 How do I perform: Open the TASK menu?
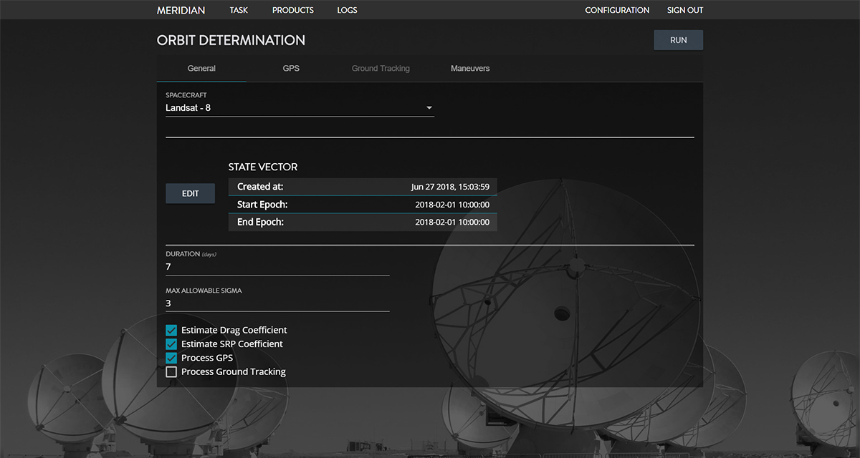click(239, 10)
